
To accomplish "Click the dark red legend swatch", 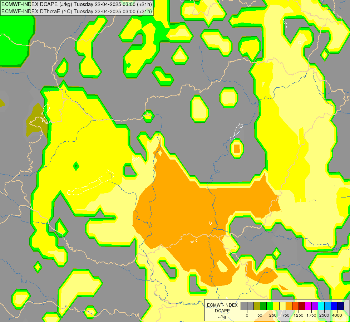I will tap(302, 306).
